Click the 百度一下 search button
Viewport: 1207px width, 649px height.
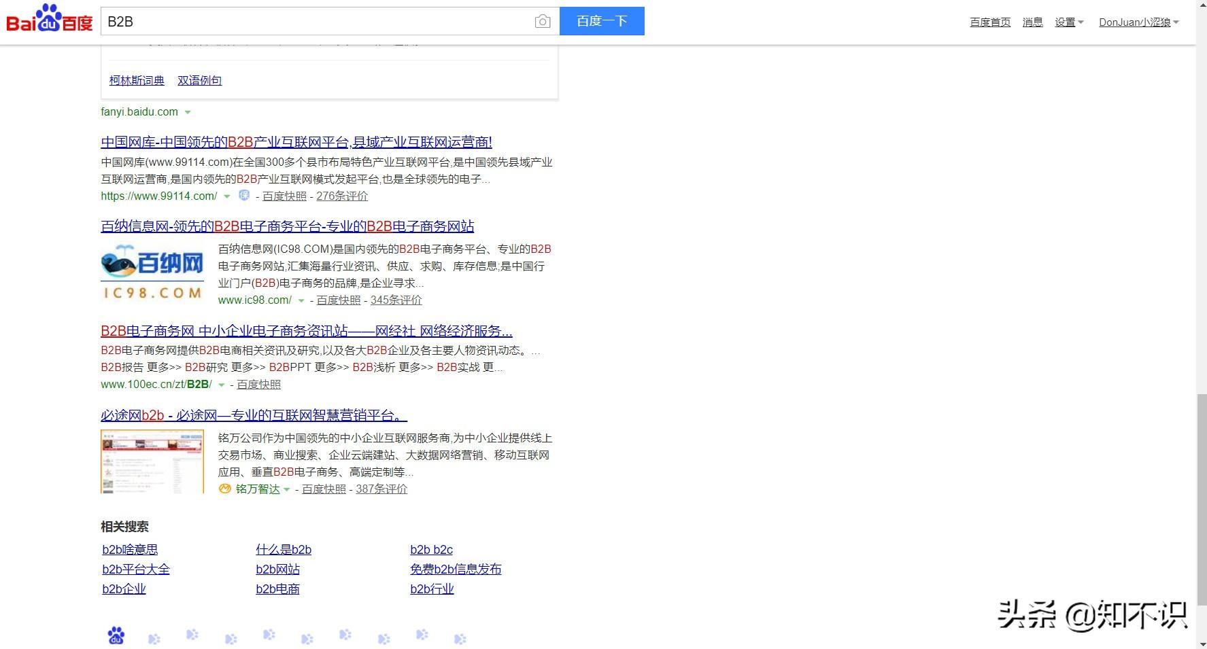[602, 21]
